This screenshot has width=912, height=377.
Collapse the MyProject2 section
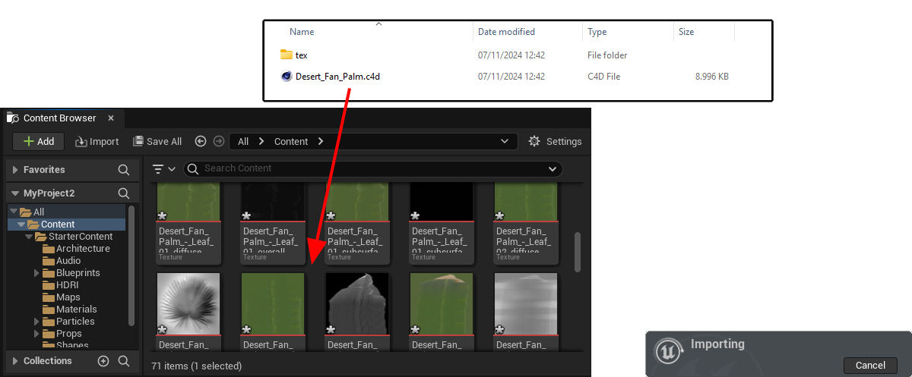coord(15,193)
